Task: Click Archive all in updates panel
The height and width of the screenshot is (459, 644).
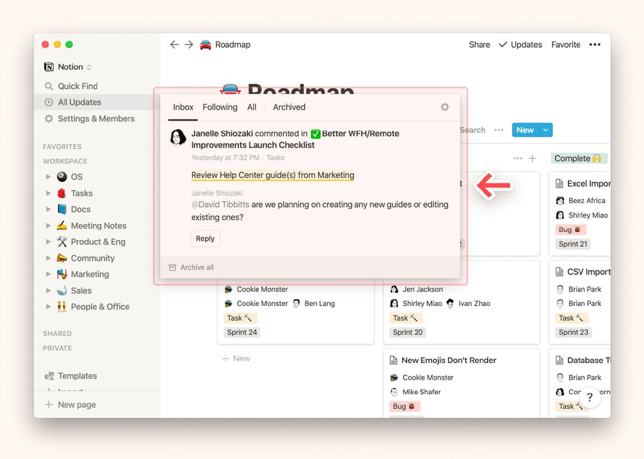Action: (x=197, y=267)
